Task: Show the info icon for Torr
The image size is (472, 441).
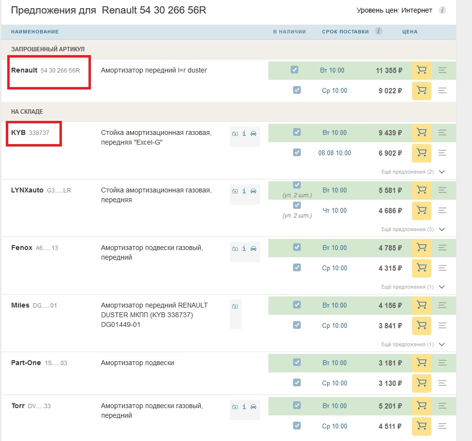Action: [244, 406]
